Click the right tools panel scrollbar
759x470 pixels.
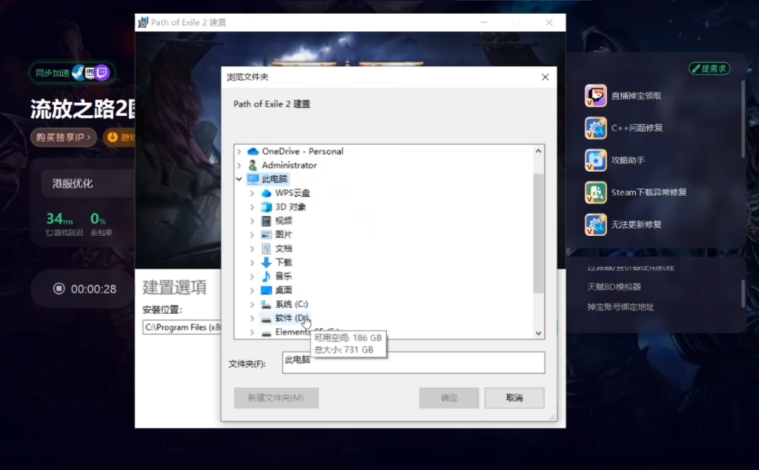tap(743, 118)
